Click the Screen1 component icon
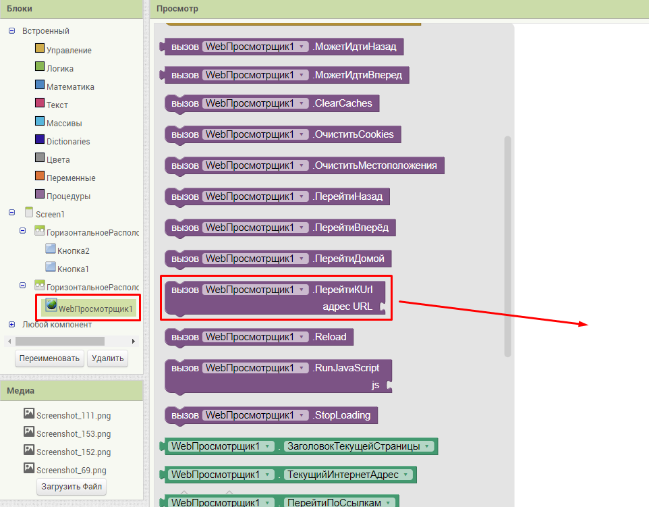This screenshot has height=507, width=649. coord(28,213)
